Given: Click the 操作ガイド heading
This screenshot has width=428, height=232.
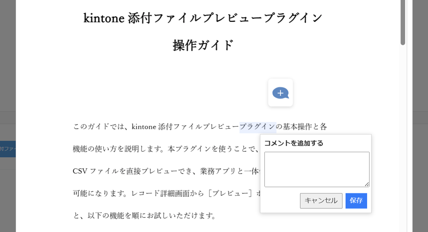Looking at the screenshot, I should coord(203,45).
